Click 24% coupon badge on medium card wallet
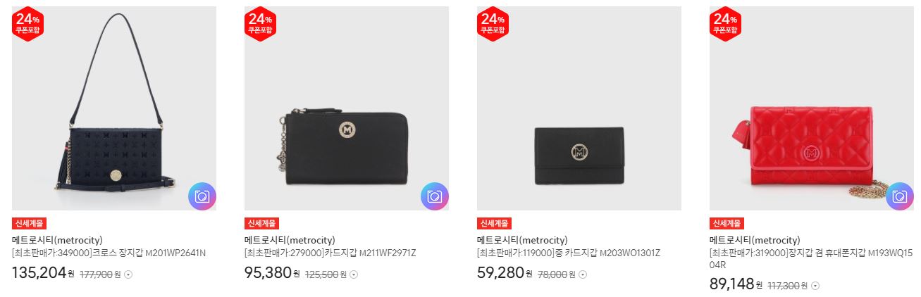 click(x=493, y=24)
